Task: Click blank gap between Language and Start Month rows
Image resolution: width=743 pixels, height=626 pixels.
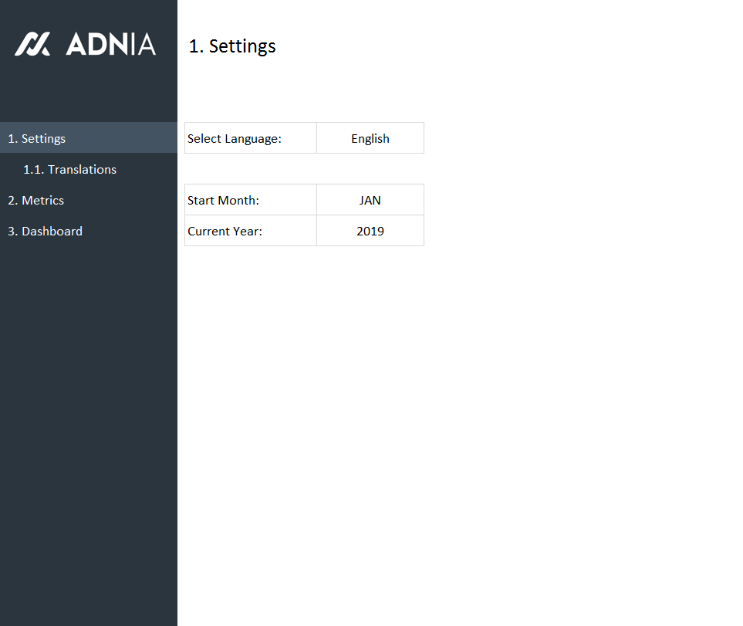Action: [x=304, y=169]
